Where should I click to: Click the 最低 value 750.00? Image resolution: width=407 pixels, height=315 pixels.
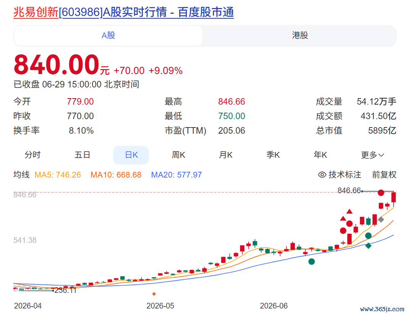(232, 116)
